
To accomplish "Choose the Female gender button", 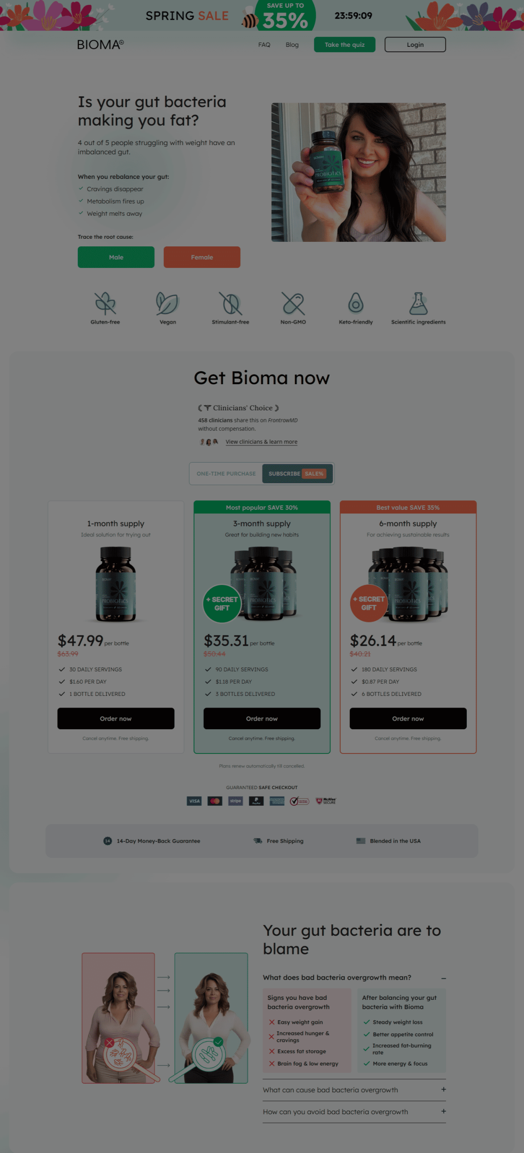I will pos(202,257).
